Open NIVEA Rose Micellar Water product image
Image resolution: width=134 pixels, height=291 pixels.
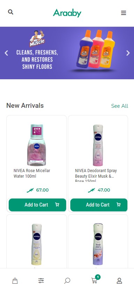37,145
